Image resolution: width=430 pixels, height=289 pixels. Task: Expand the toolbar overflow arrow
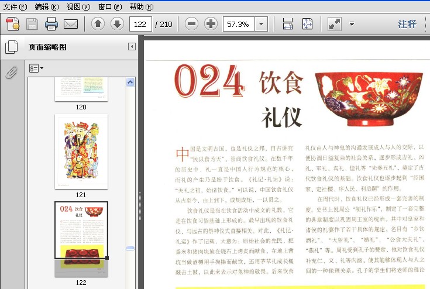click(x=352, y=24)
